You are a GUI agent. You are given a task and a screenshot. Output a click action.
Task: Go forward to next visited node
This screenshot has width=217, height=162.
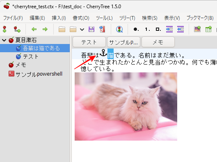[x=45, y=29]
